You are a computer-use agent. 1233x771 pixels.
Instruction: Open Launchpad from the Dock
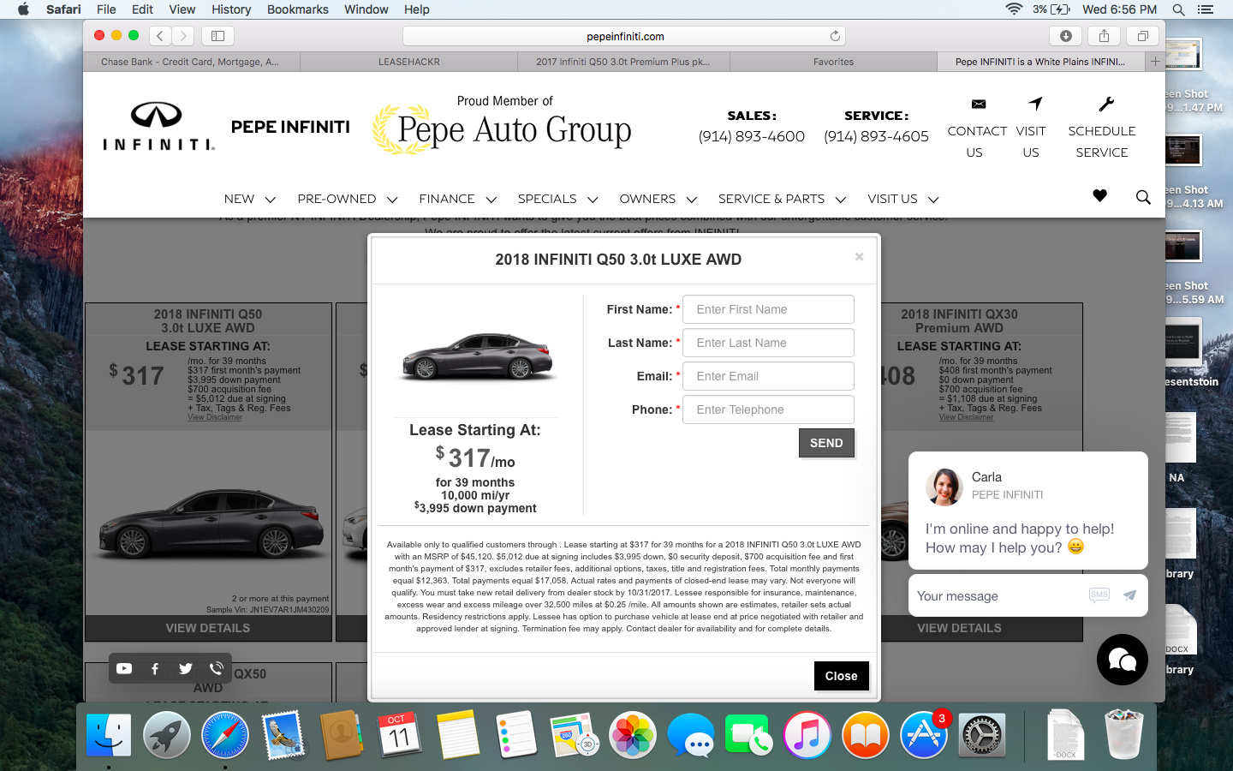[x=167, y=735]
